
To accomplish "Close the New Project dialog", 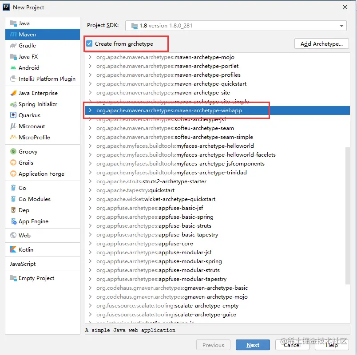I will pyautogui.click(x=345, y=7).
